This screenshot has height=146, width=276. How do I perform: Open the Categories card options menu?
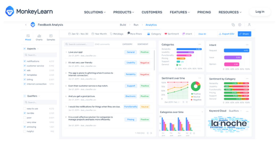[x=200, y=44]
